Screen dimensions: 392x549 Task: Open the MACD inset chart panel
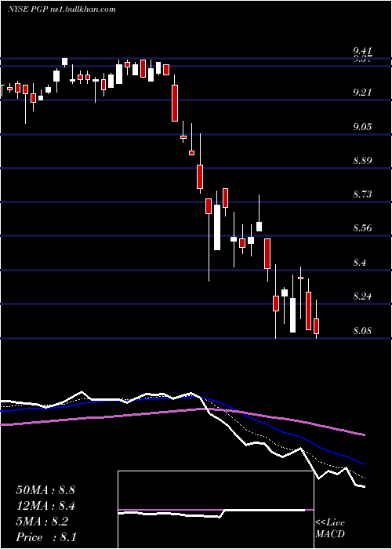click(x=216, y=510)
